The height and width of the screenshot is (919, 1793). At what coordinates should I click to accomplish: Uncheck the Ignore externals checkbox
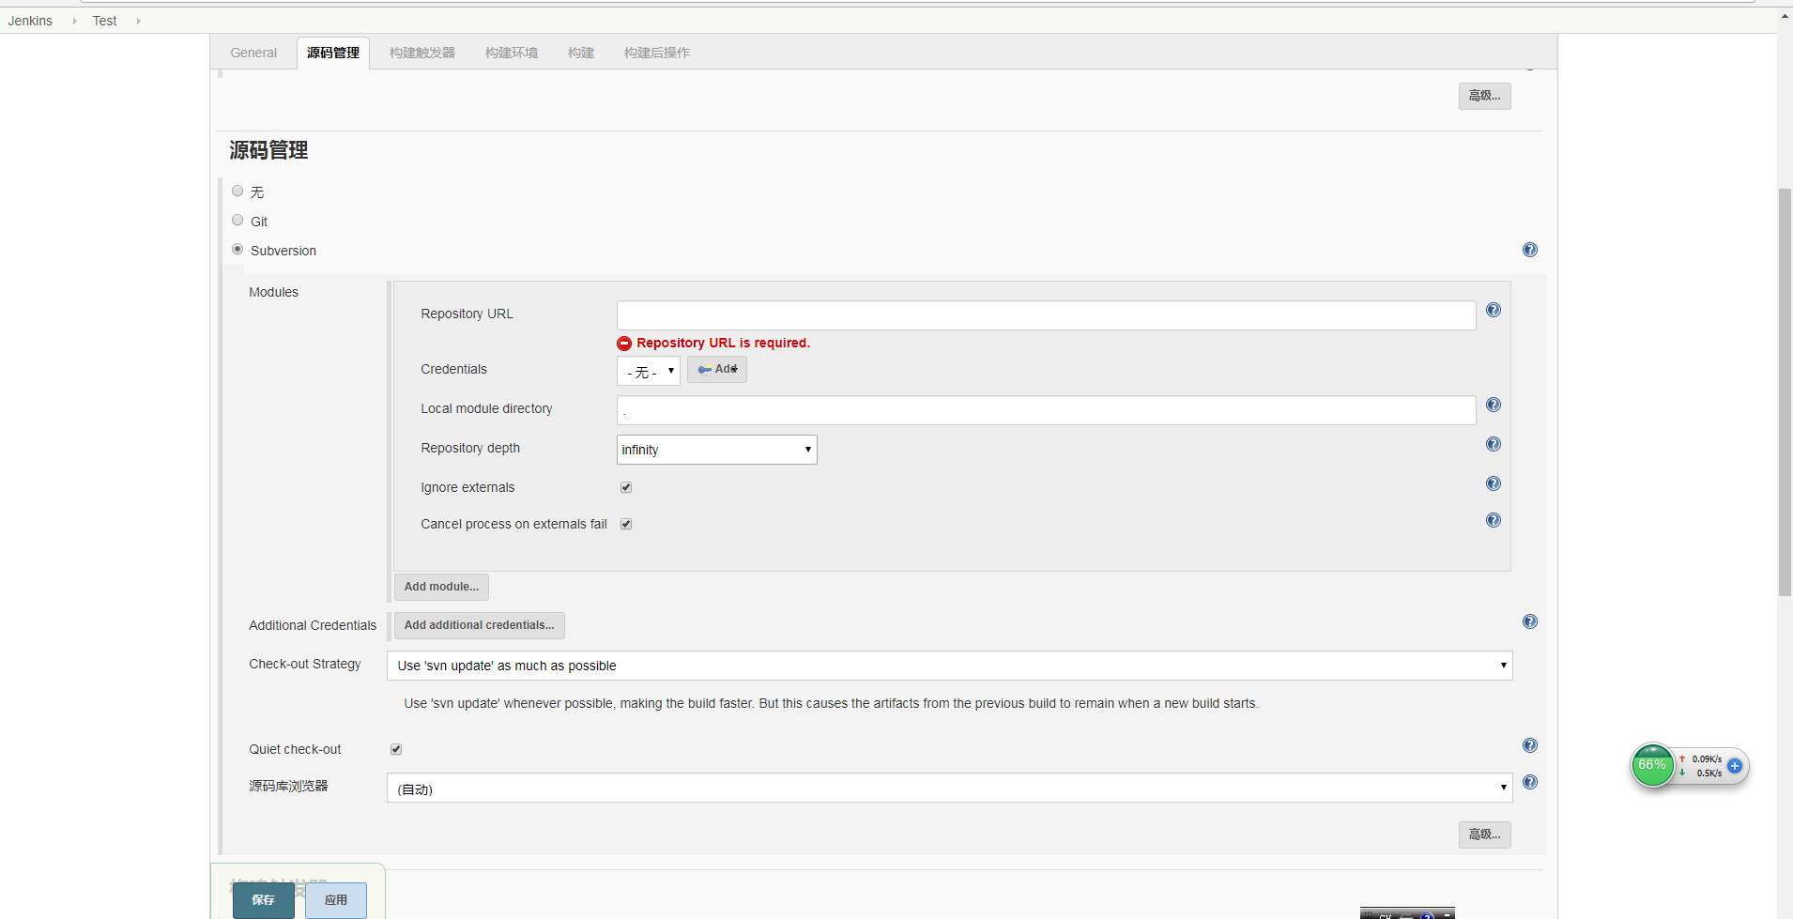click(626, 487)
